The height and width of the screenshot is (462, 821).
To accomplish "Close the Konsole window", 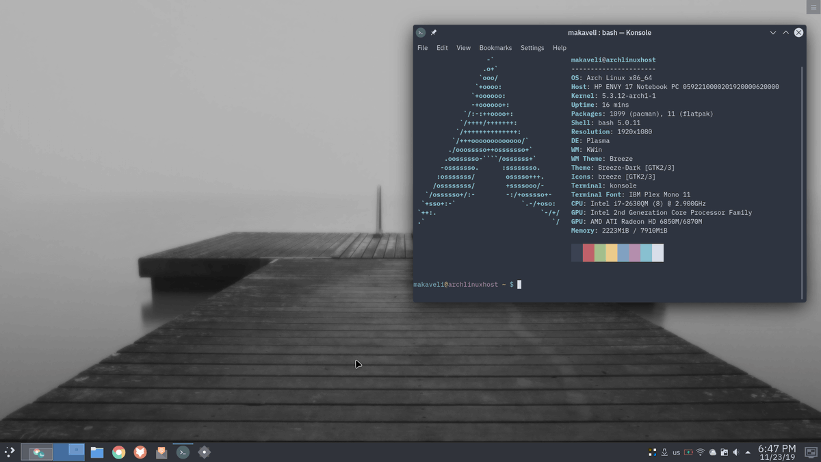I will [x=798, y=32].
